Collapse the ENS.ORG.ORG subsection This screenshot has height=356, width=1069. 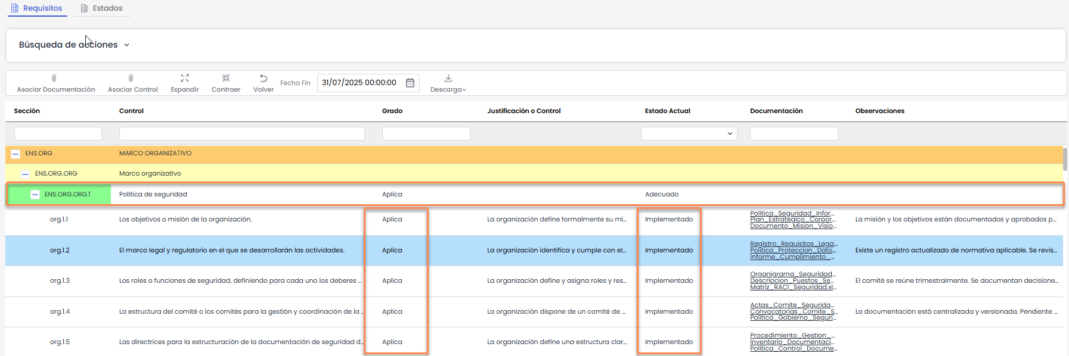pyautogui.click(x=25, y=174)
